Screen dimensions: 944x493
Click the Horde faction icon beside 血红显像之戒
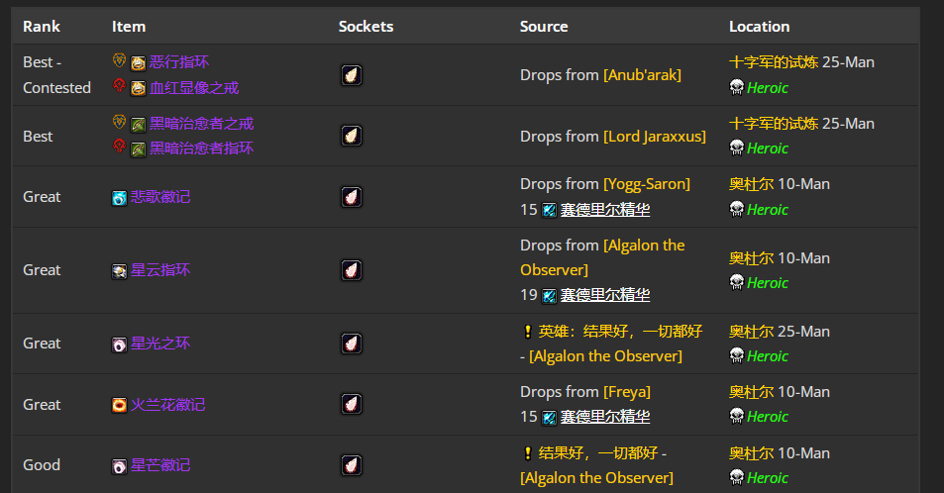[x=119, y=87]
